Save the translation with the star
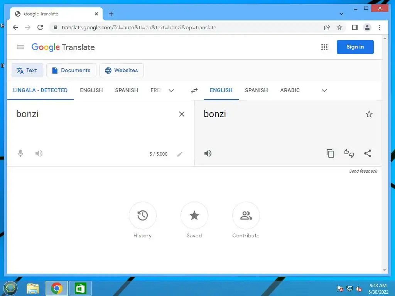The width and height of the screenshot is (395, 296). pyautogui.click(x=369, y=114)
